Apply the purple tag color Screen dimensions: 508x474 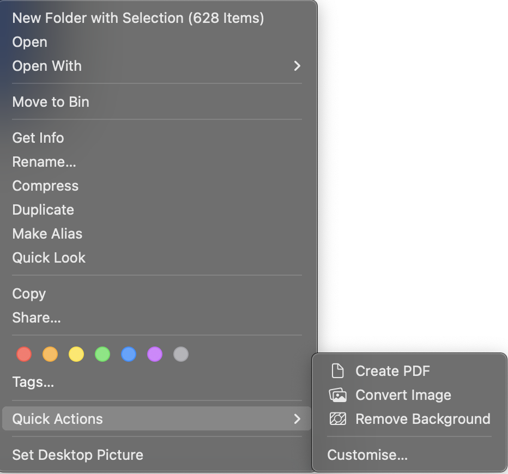(x=155, y=354)
